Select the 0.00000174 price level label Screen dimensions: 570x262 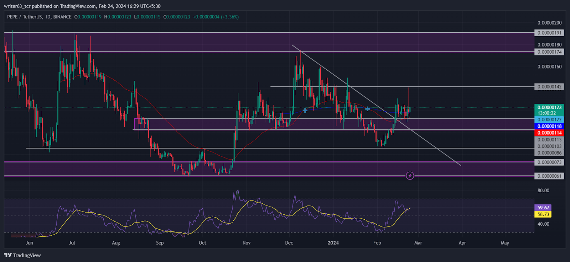coord(549,52)
